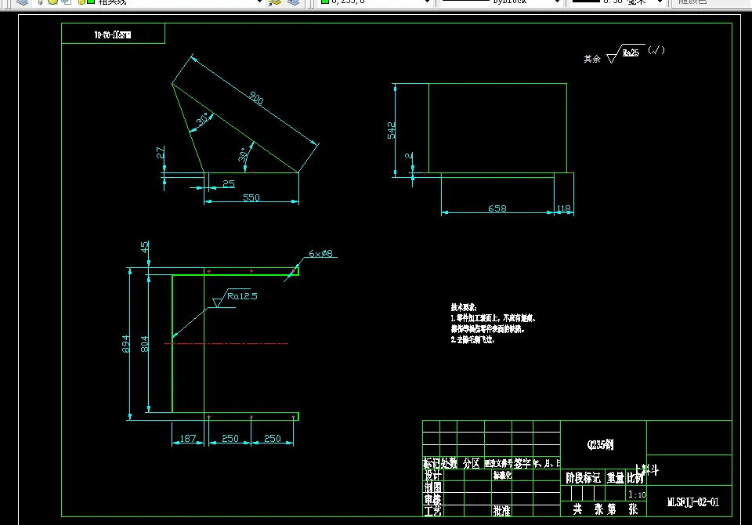Click the 技术要求 heading text
The width and height of the screenshot is (752, 525).
click(x=463, y=307)
